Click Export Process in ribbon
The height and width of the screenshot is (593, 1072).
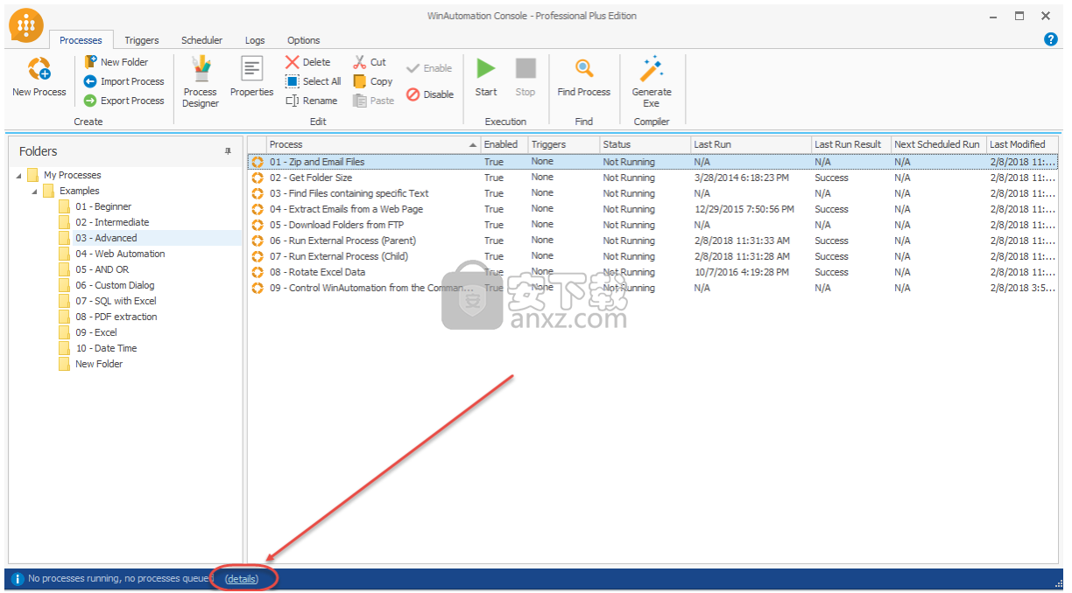tap(124, 101)
